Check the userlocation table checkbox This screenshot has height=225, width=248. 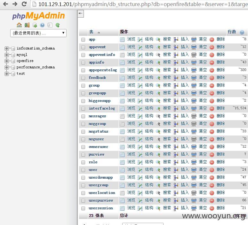(x=83, y=193)
